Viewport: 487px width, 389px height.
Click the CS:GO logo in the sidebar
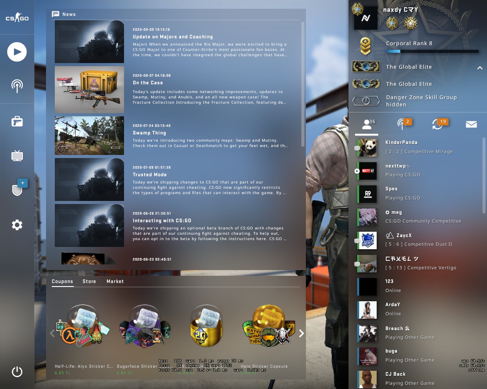pos(17,17)
